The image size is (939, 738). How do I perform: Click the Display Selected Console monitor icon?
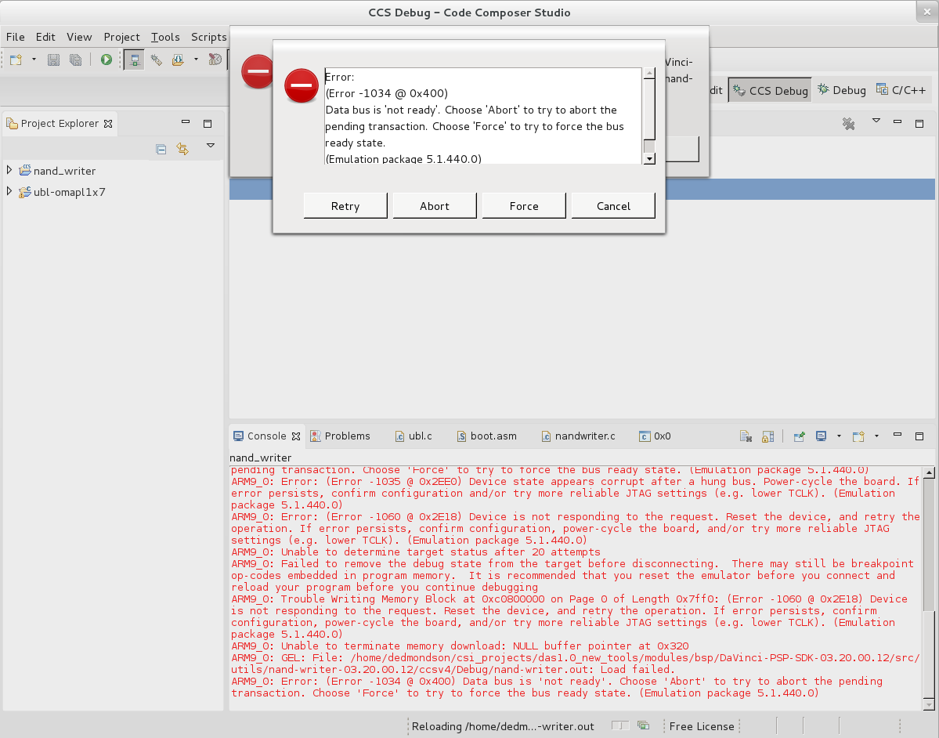point(821,436)
